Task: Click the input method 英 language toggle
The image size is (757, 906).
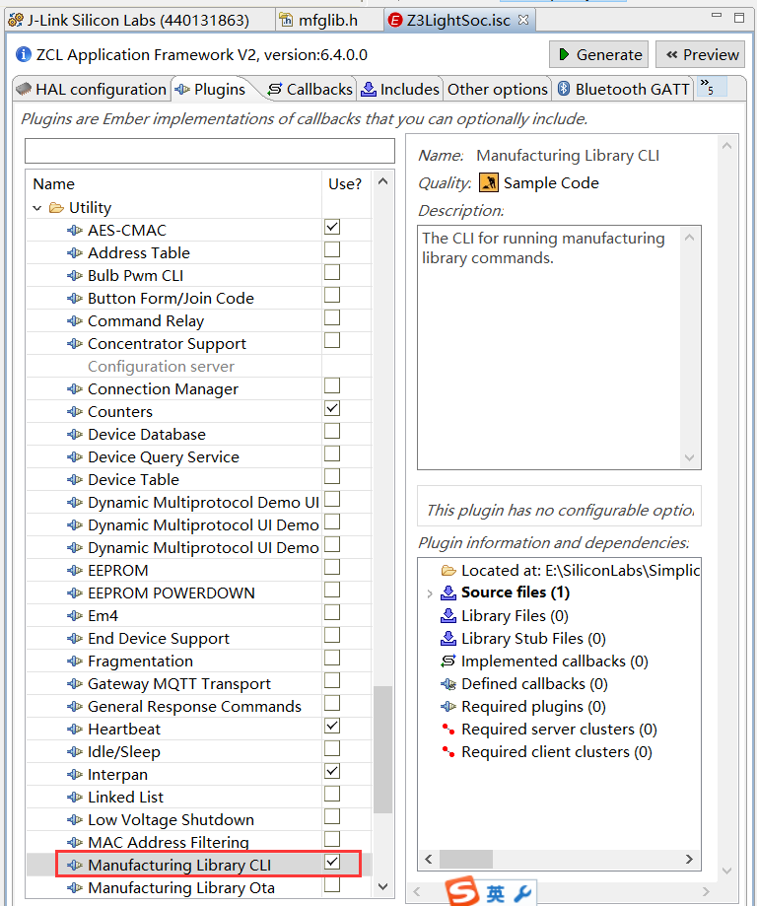Action: [x=495, y=894]
